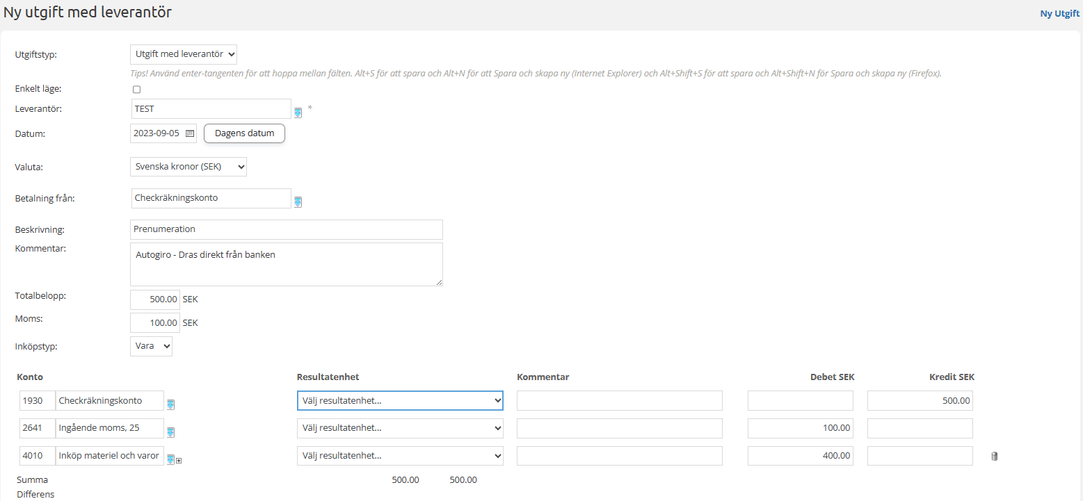
Task: Open the calendar picker in Datum field
Action: click(x=190, y=133)
